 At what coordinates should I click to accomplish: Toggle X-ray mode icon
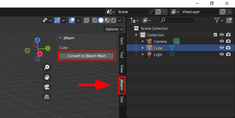tap(87, 20)
